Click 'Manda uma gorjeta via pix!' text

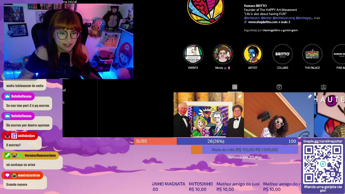tap(323, 189)
